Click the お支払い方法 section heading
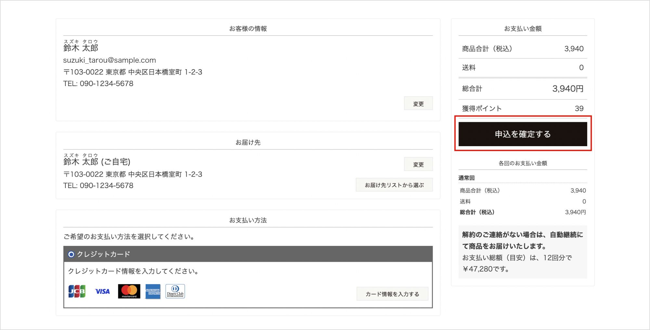 tap(248, 220)
